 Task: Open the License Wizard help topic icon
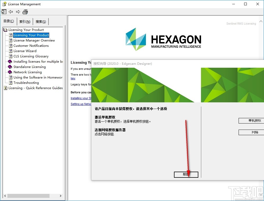10,51
